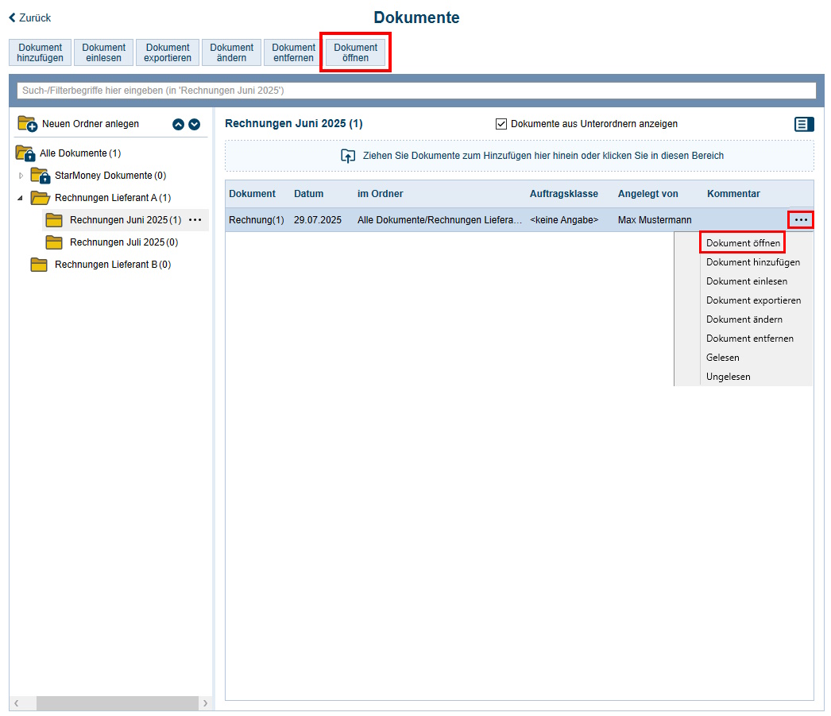Select the Rechnungen Juli 2025 folder

pos(123,242)
